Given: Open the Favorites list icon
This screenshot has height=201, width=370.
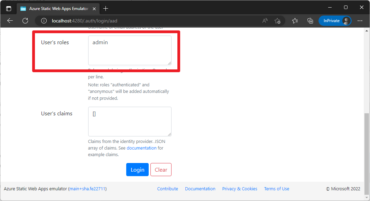Looking at the screenshot, I should coord(295,21).
